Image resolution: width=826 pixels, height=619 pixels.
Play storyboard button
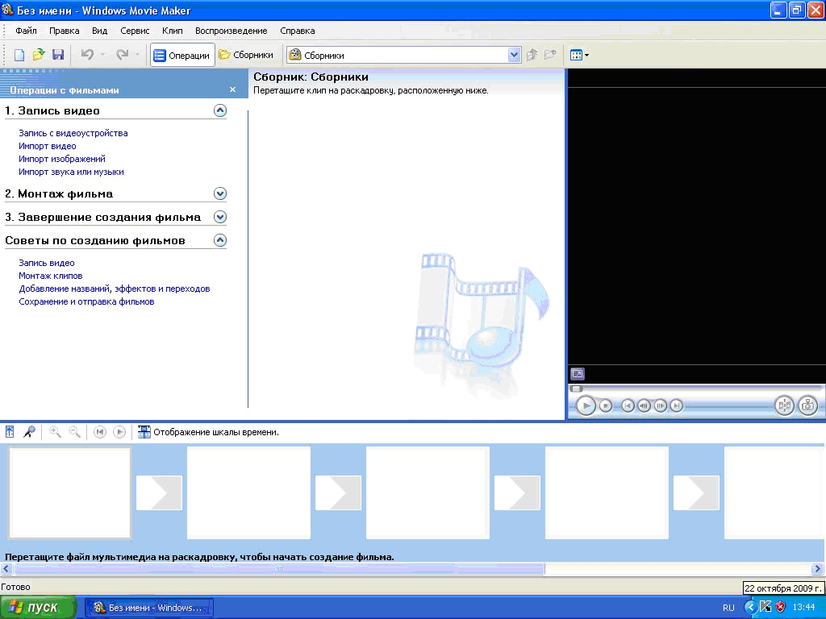click(x=119, y=432)
